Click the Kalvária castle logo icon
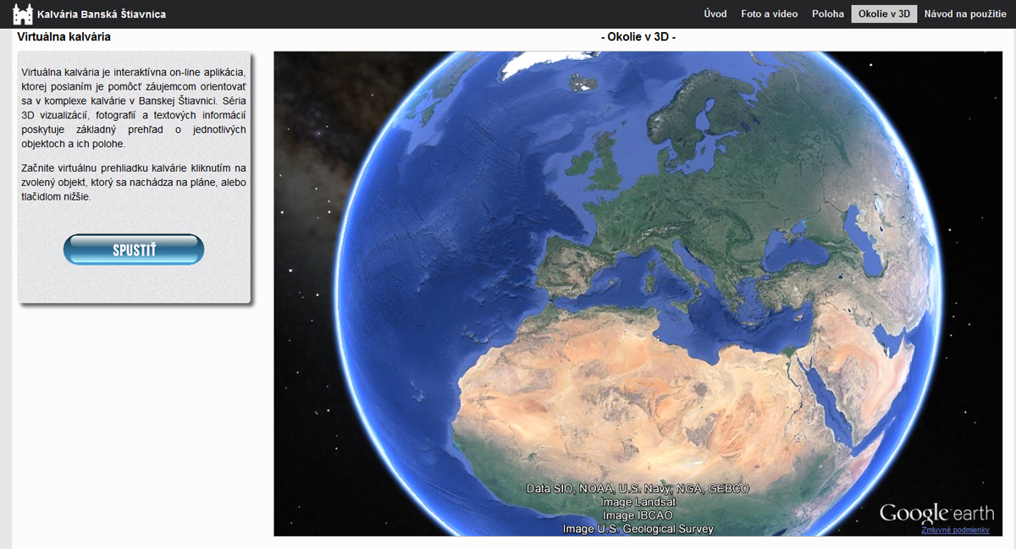The width and height of the screenshot is (1016, 549). coord(23,14)
